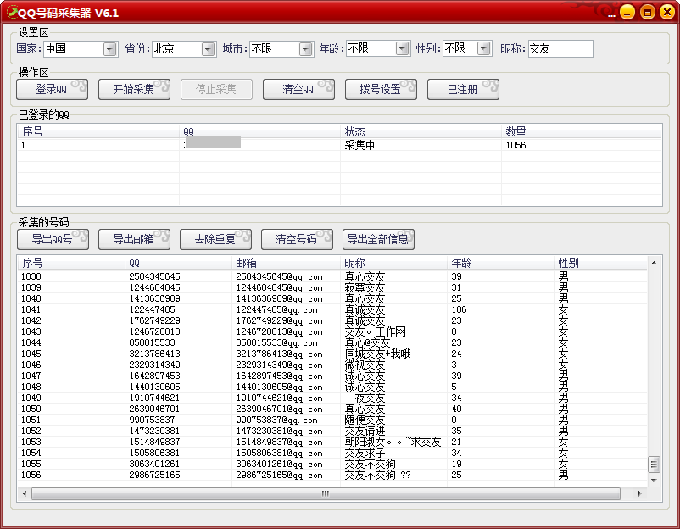This screenshot has height=529, width=680.
Task: Click 数量 column header in logged-in list
Action: tap(582, 131)
